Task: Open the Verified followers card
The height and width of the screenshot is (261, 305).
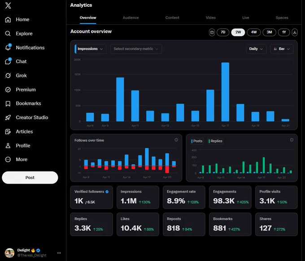Action: coord(91,197)
